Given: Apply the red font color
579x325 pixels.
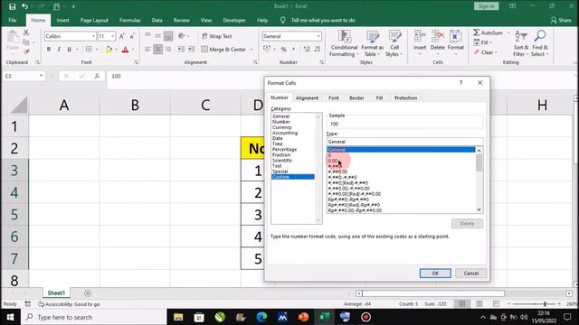Looking at the screenshot, I should click(125, 49).
